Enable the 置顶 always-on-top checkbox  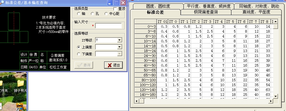tap(115, 9)
